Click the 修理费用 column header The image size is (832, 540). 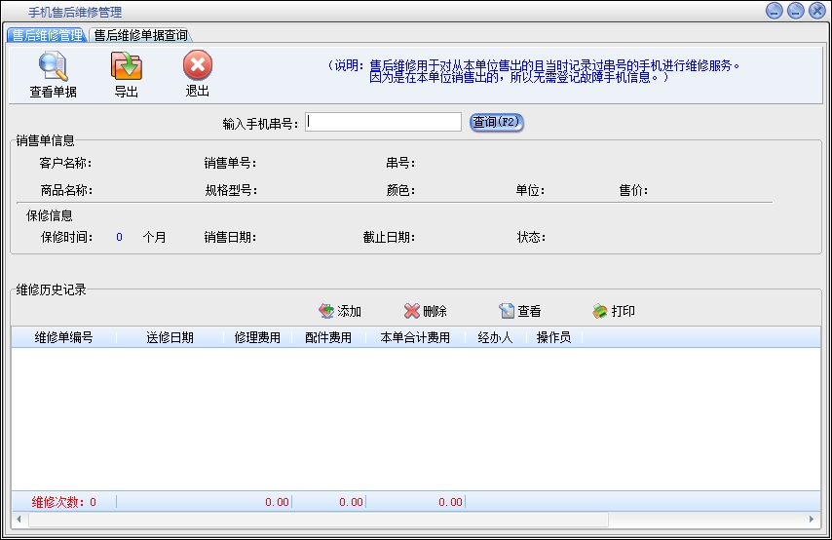(257, 338)
